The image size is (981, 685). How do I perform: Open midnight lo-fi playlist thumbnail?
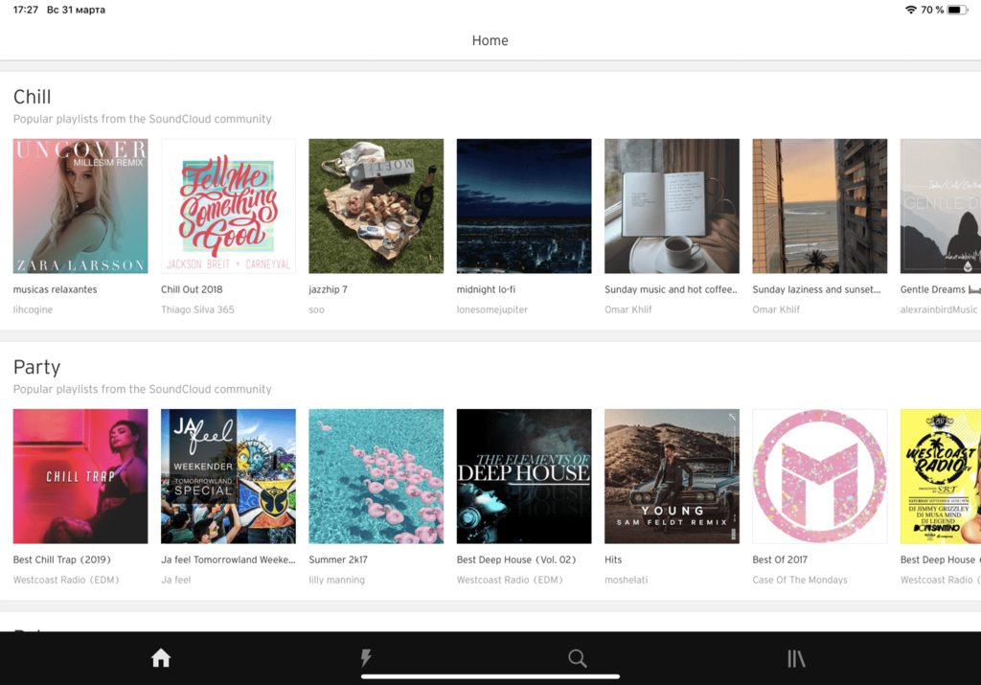[524, 206]
